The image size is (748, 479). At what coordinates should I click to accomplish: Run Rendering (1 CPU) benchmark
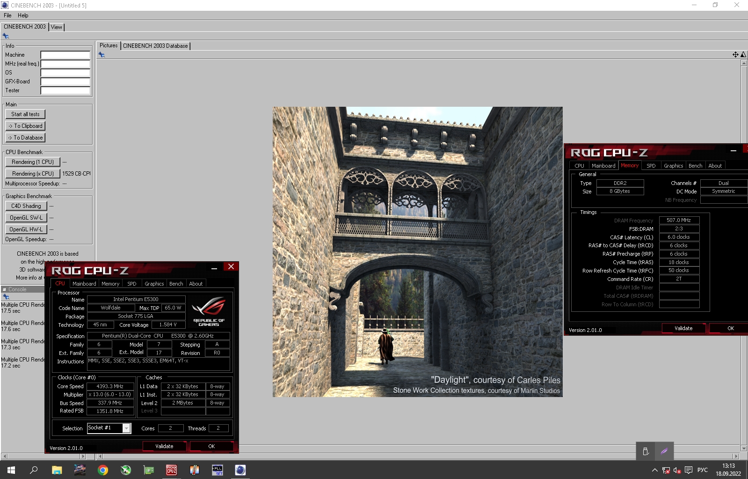coord(33,162)
